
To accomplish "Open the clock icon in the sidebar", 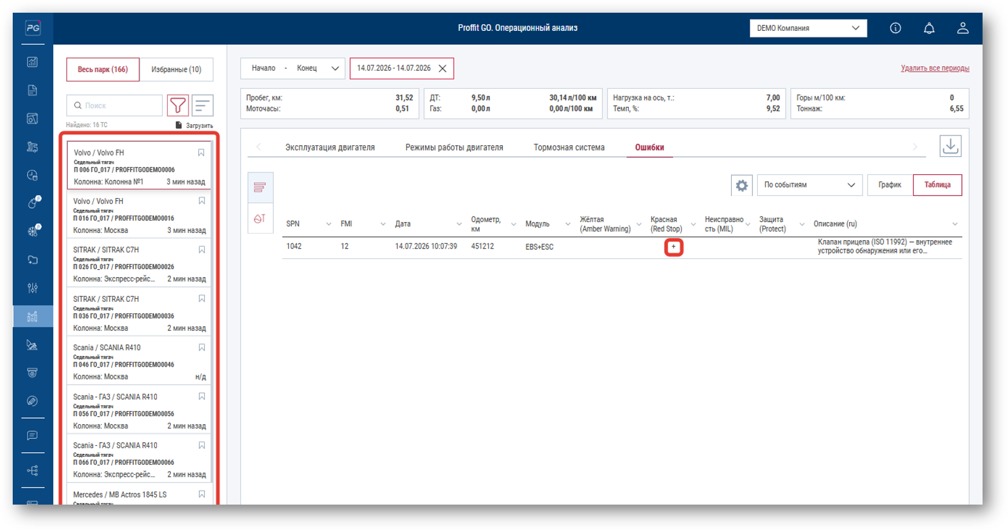I will pos(33,175).
